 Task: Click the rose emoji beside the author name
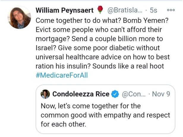coord(100,10)
